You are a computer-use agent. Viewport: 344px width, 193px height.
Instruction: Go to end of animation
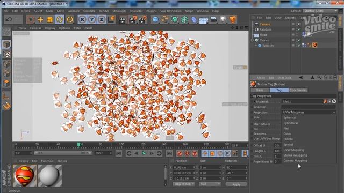point(169,153)
